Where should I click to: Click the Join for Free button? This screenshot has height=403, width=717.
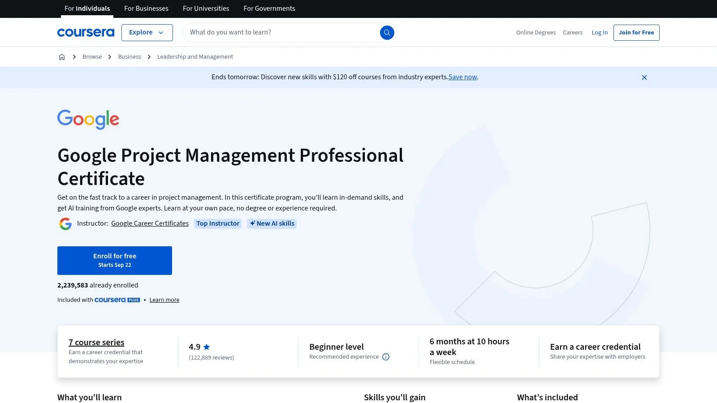point(636,32)
